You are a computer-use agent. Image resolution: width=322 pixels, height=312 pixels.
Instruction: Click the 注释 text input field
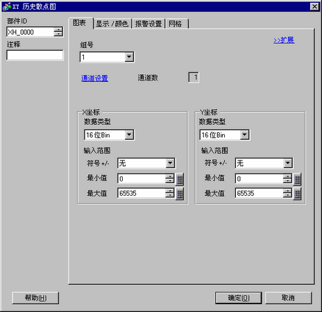tap(35, 55)
